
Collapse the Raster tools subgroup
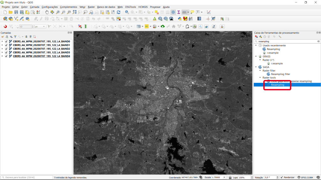click(260, 77)
